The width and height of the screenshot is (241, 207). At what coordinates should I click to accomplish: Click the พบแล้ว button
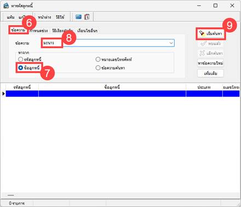click(210, 44)
